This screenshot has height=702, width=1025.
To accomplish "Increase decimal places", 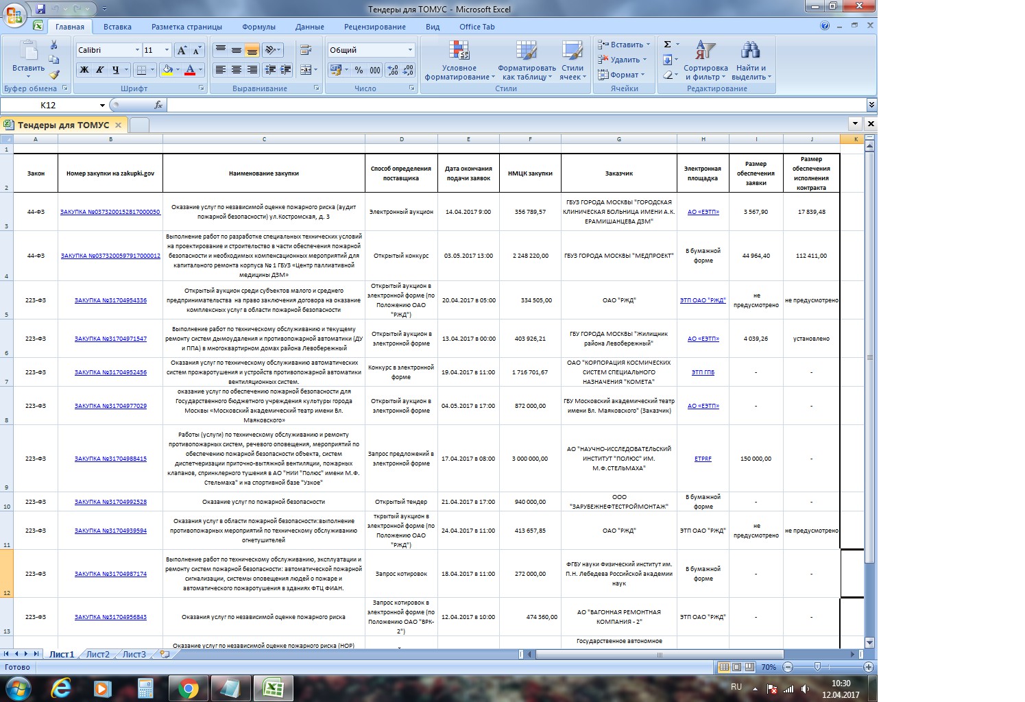I will point(392,70).
